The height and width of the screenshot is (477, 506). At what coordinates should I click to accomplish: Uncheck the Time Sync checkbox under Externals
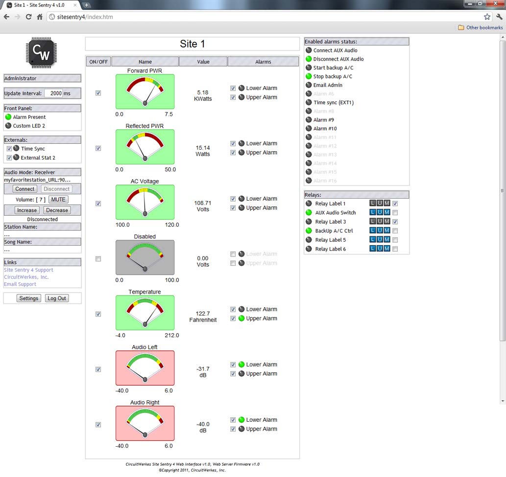click(x=9, y=149)
